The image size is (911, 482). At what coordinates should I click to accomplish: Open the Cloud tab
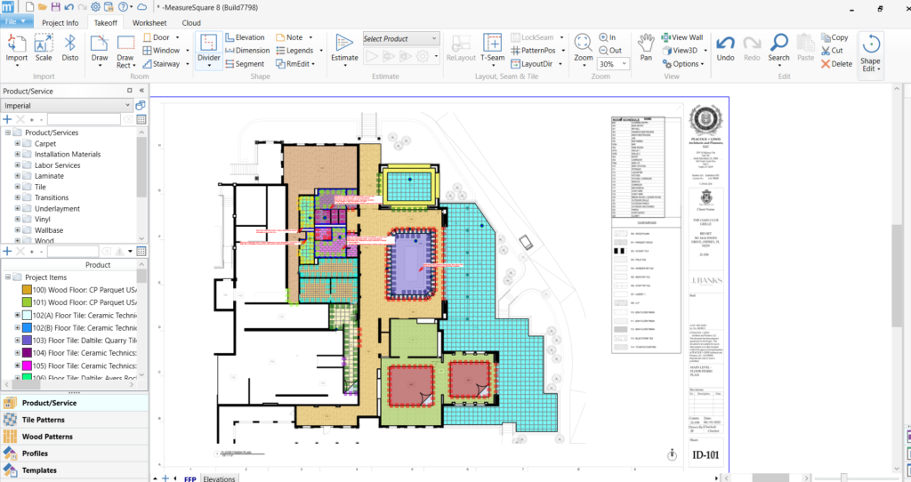pos(191,22)
